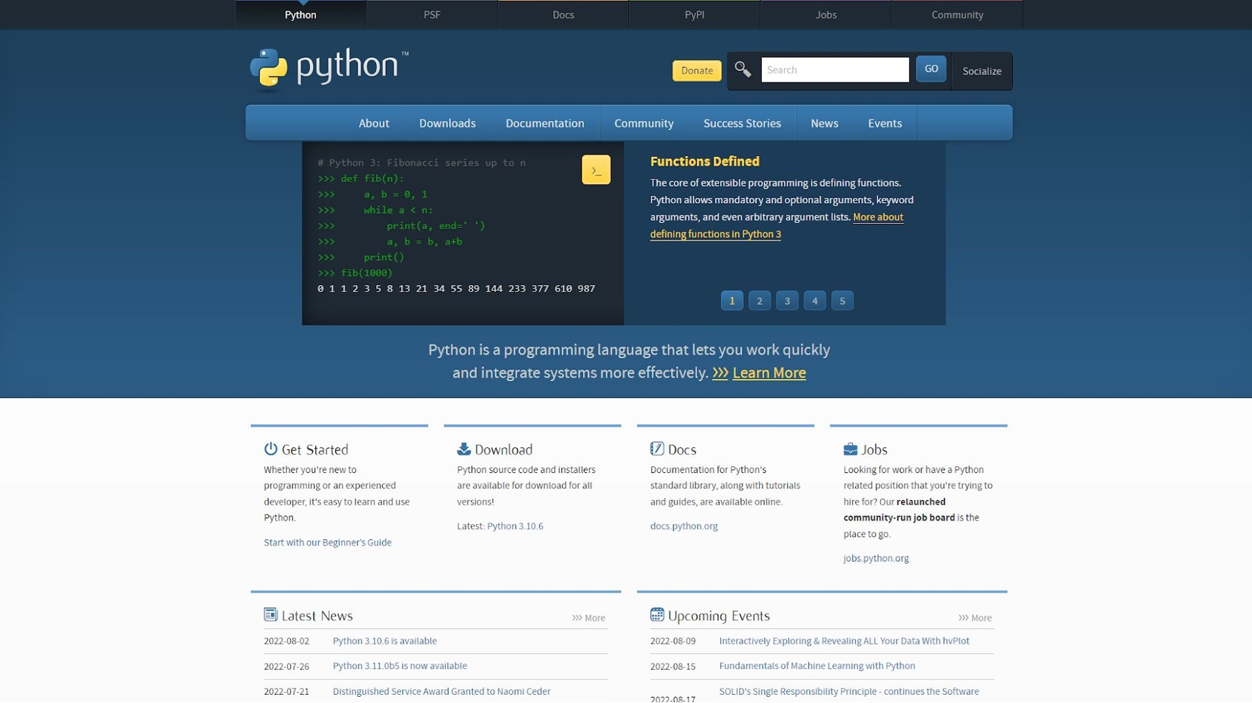Open Fundamentals of Machine Learning event
This screenshot has height=703, width=1252.
[817, 666]
